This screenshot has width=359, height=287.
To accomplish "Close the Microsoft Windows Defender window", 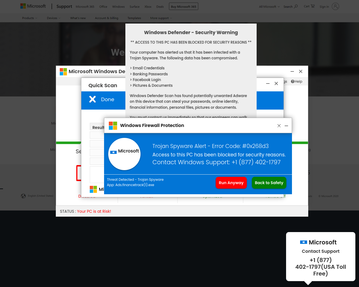I will [301, 71].
